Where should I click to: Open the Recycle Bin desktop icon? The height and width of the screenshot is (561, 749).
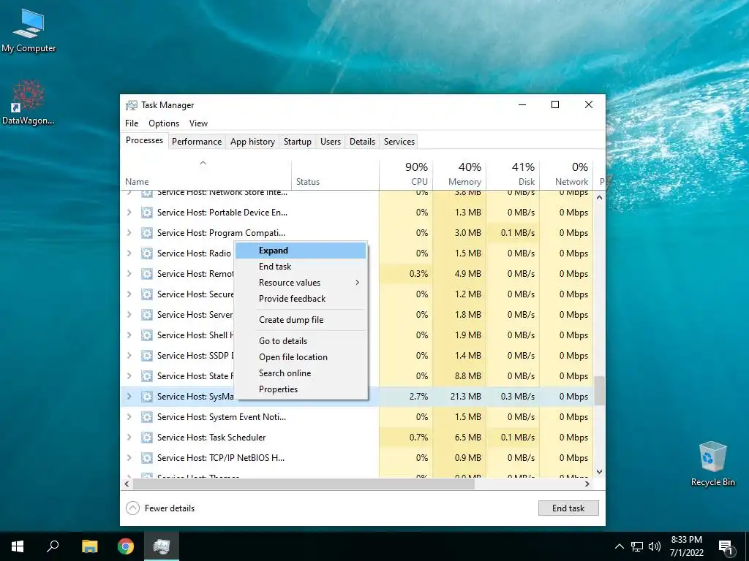coord(712,464)
